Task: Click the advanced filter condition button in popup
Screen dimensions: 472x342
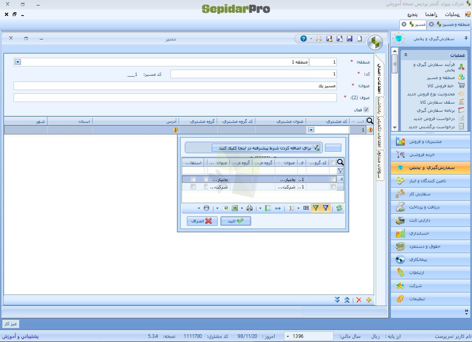Action: click(265, 148)
